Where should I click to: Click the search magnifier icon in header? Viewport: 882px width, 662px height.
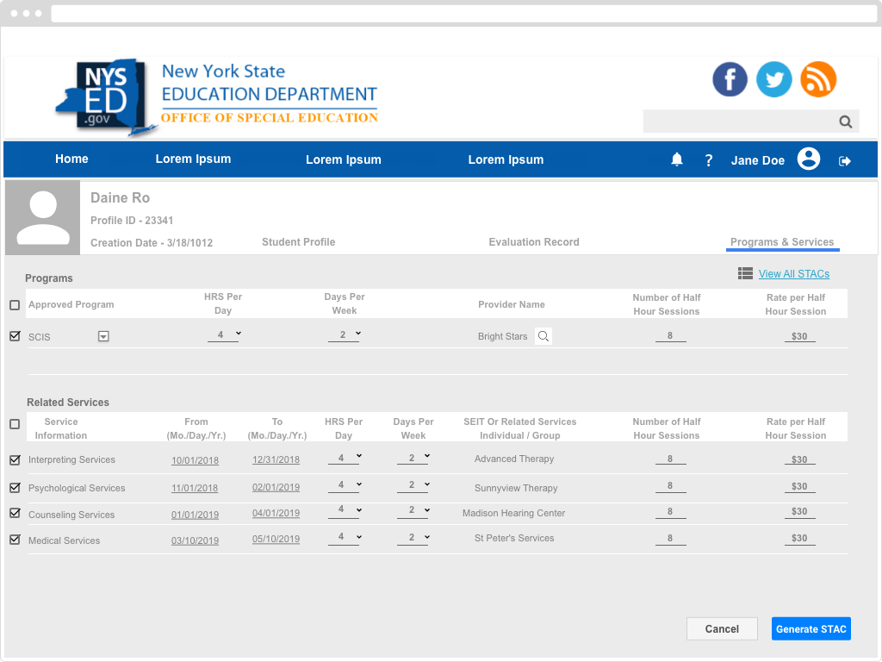tap(846, 122)
